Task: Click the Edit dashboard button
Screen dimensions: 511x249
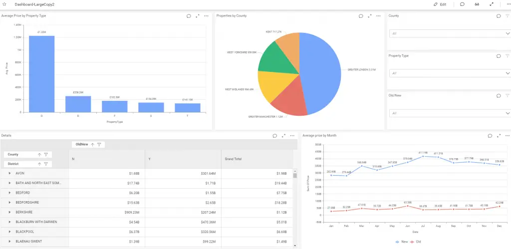Action: (439, 4)
